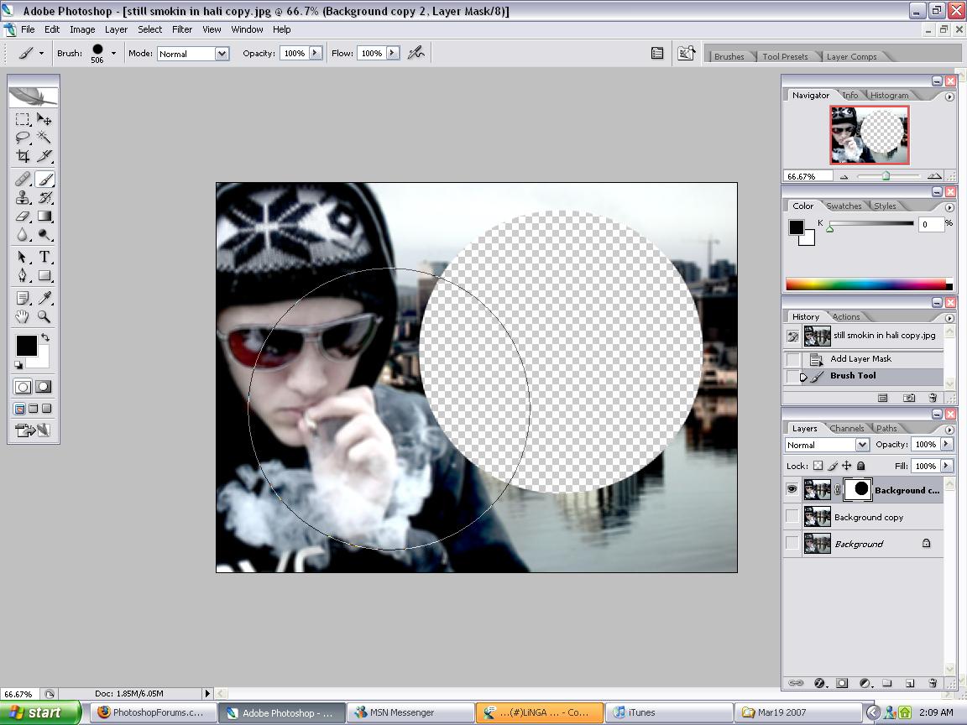Image resolution: width=967 pixels, height=725 pixels.
Task: Open the layer Opacity dropdown
Action: pyautogui.click(x=946, y=444)
